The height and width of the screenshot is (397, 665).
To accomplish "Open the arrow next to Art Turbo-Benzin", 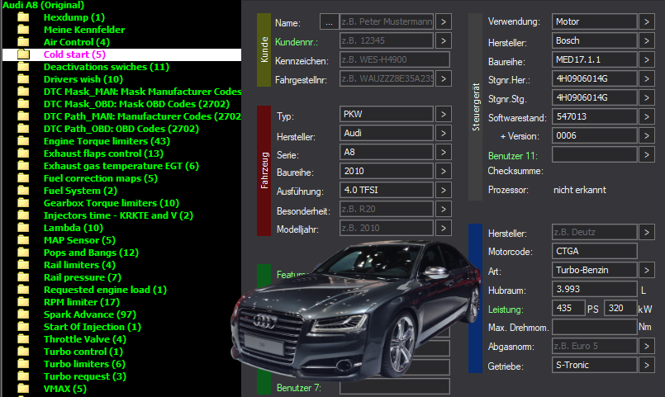I will tap(647, 270).
